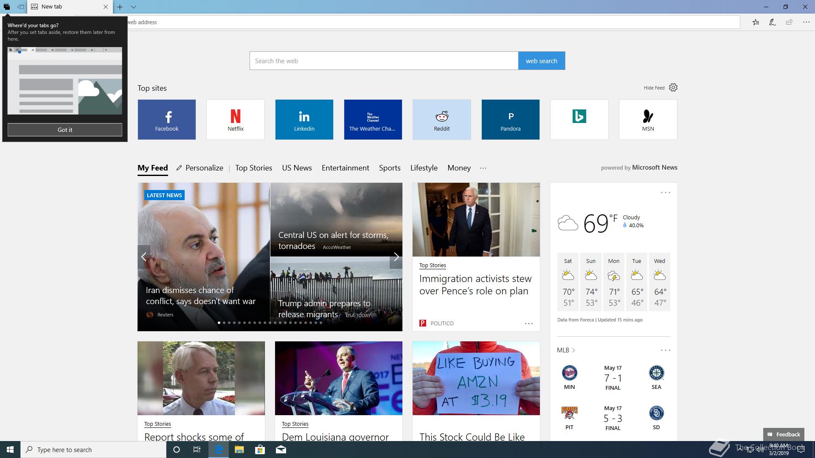Click the Monday forecast column
The height and width of the screenshot is (458, 815).
[614, 282]
